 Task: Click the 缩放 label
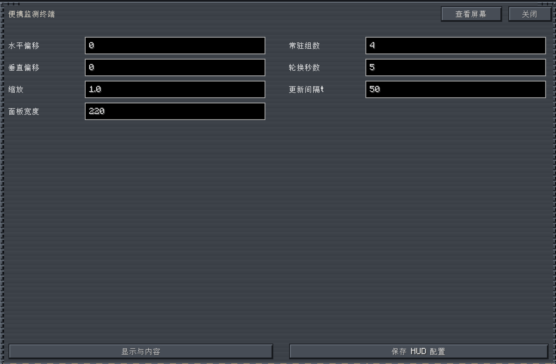click(16, 89)
